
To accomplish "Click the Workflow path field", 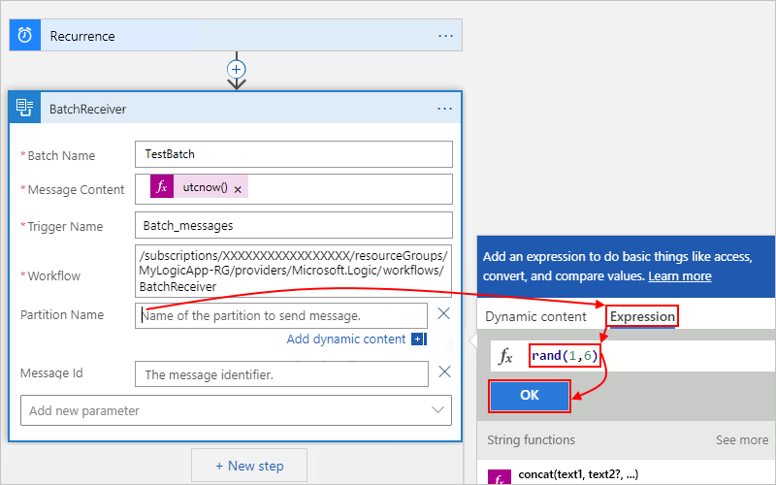I will 294,271.
